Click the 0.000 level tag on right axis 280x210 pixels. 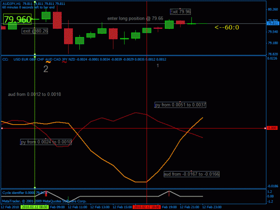pos(272,128)
